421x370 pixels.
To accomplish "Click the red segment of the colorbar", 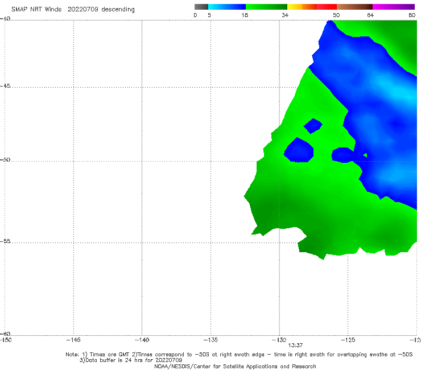I will pos(327,7).
